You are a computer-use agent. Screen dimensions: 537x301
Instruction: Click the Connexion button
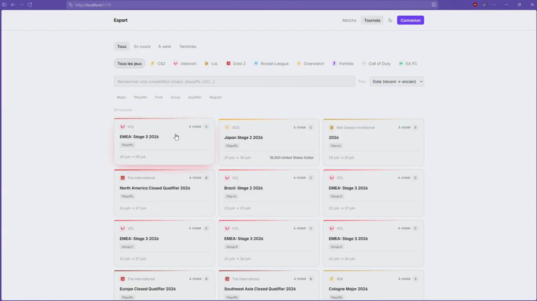coord(410,20)
